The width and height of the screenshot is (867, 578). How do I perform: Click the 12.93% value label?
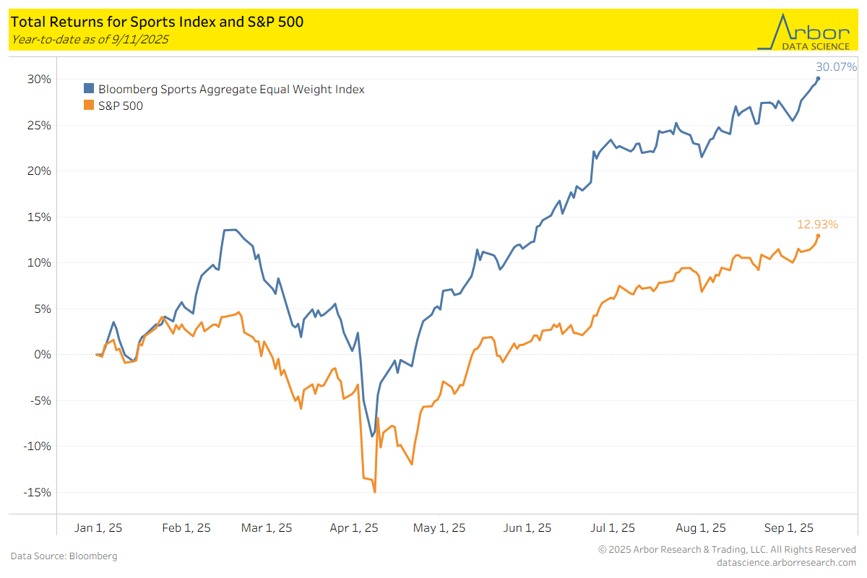(x=817, y=224)
